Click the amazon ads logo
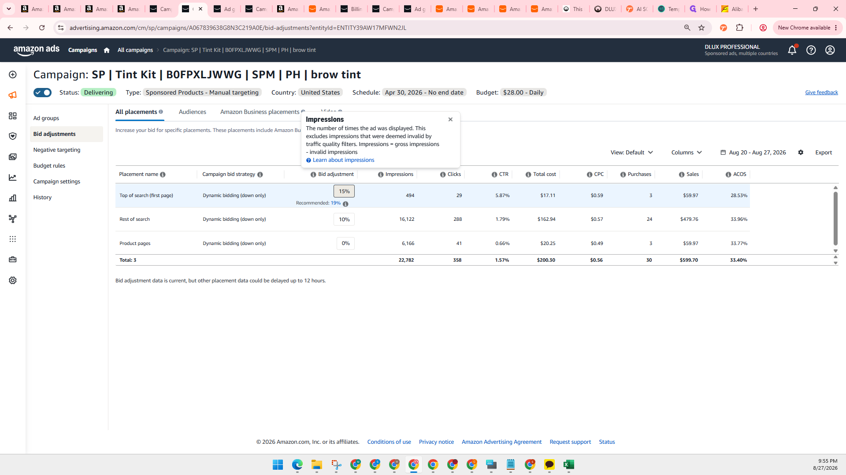 pos(37,50)
